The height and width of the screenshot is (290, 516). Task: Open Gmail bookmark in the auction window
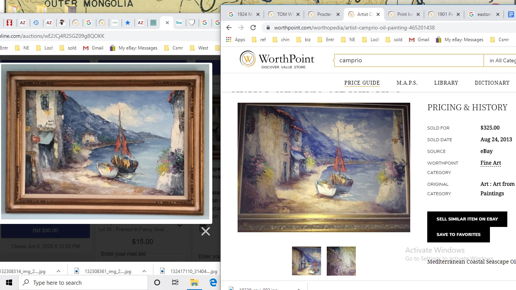point(93,48)
